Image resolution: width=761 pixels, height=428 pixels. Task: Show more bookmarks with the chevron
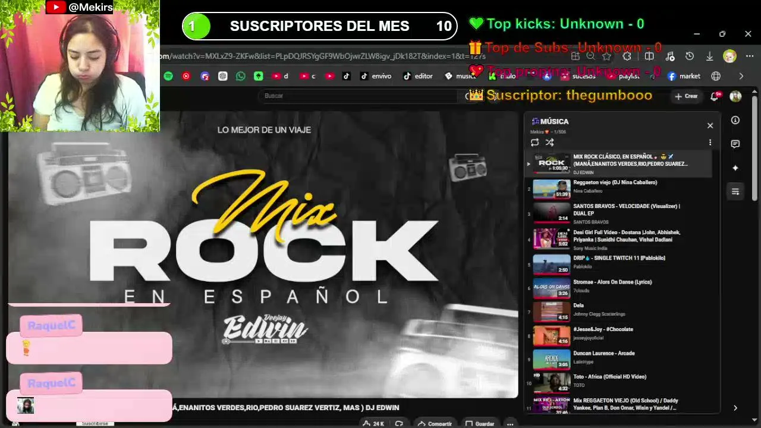[x=741, y=76]
